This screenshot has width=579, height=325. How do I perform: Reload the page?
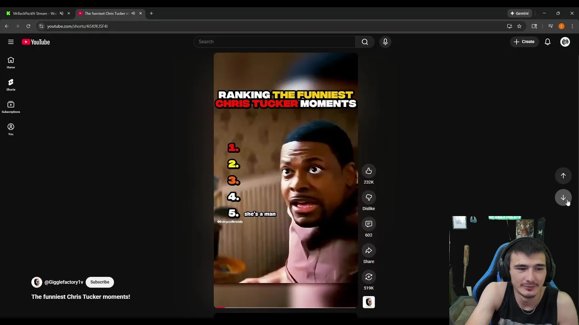(x=28, y=26)
